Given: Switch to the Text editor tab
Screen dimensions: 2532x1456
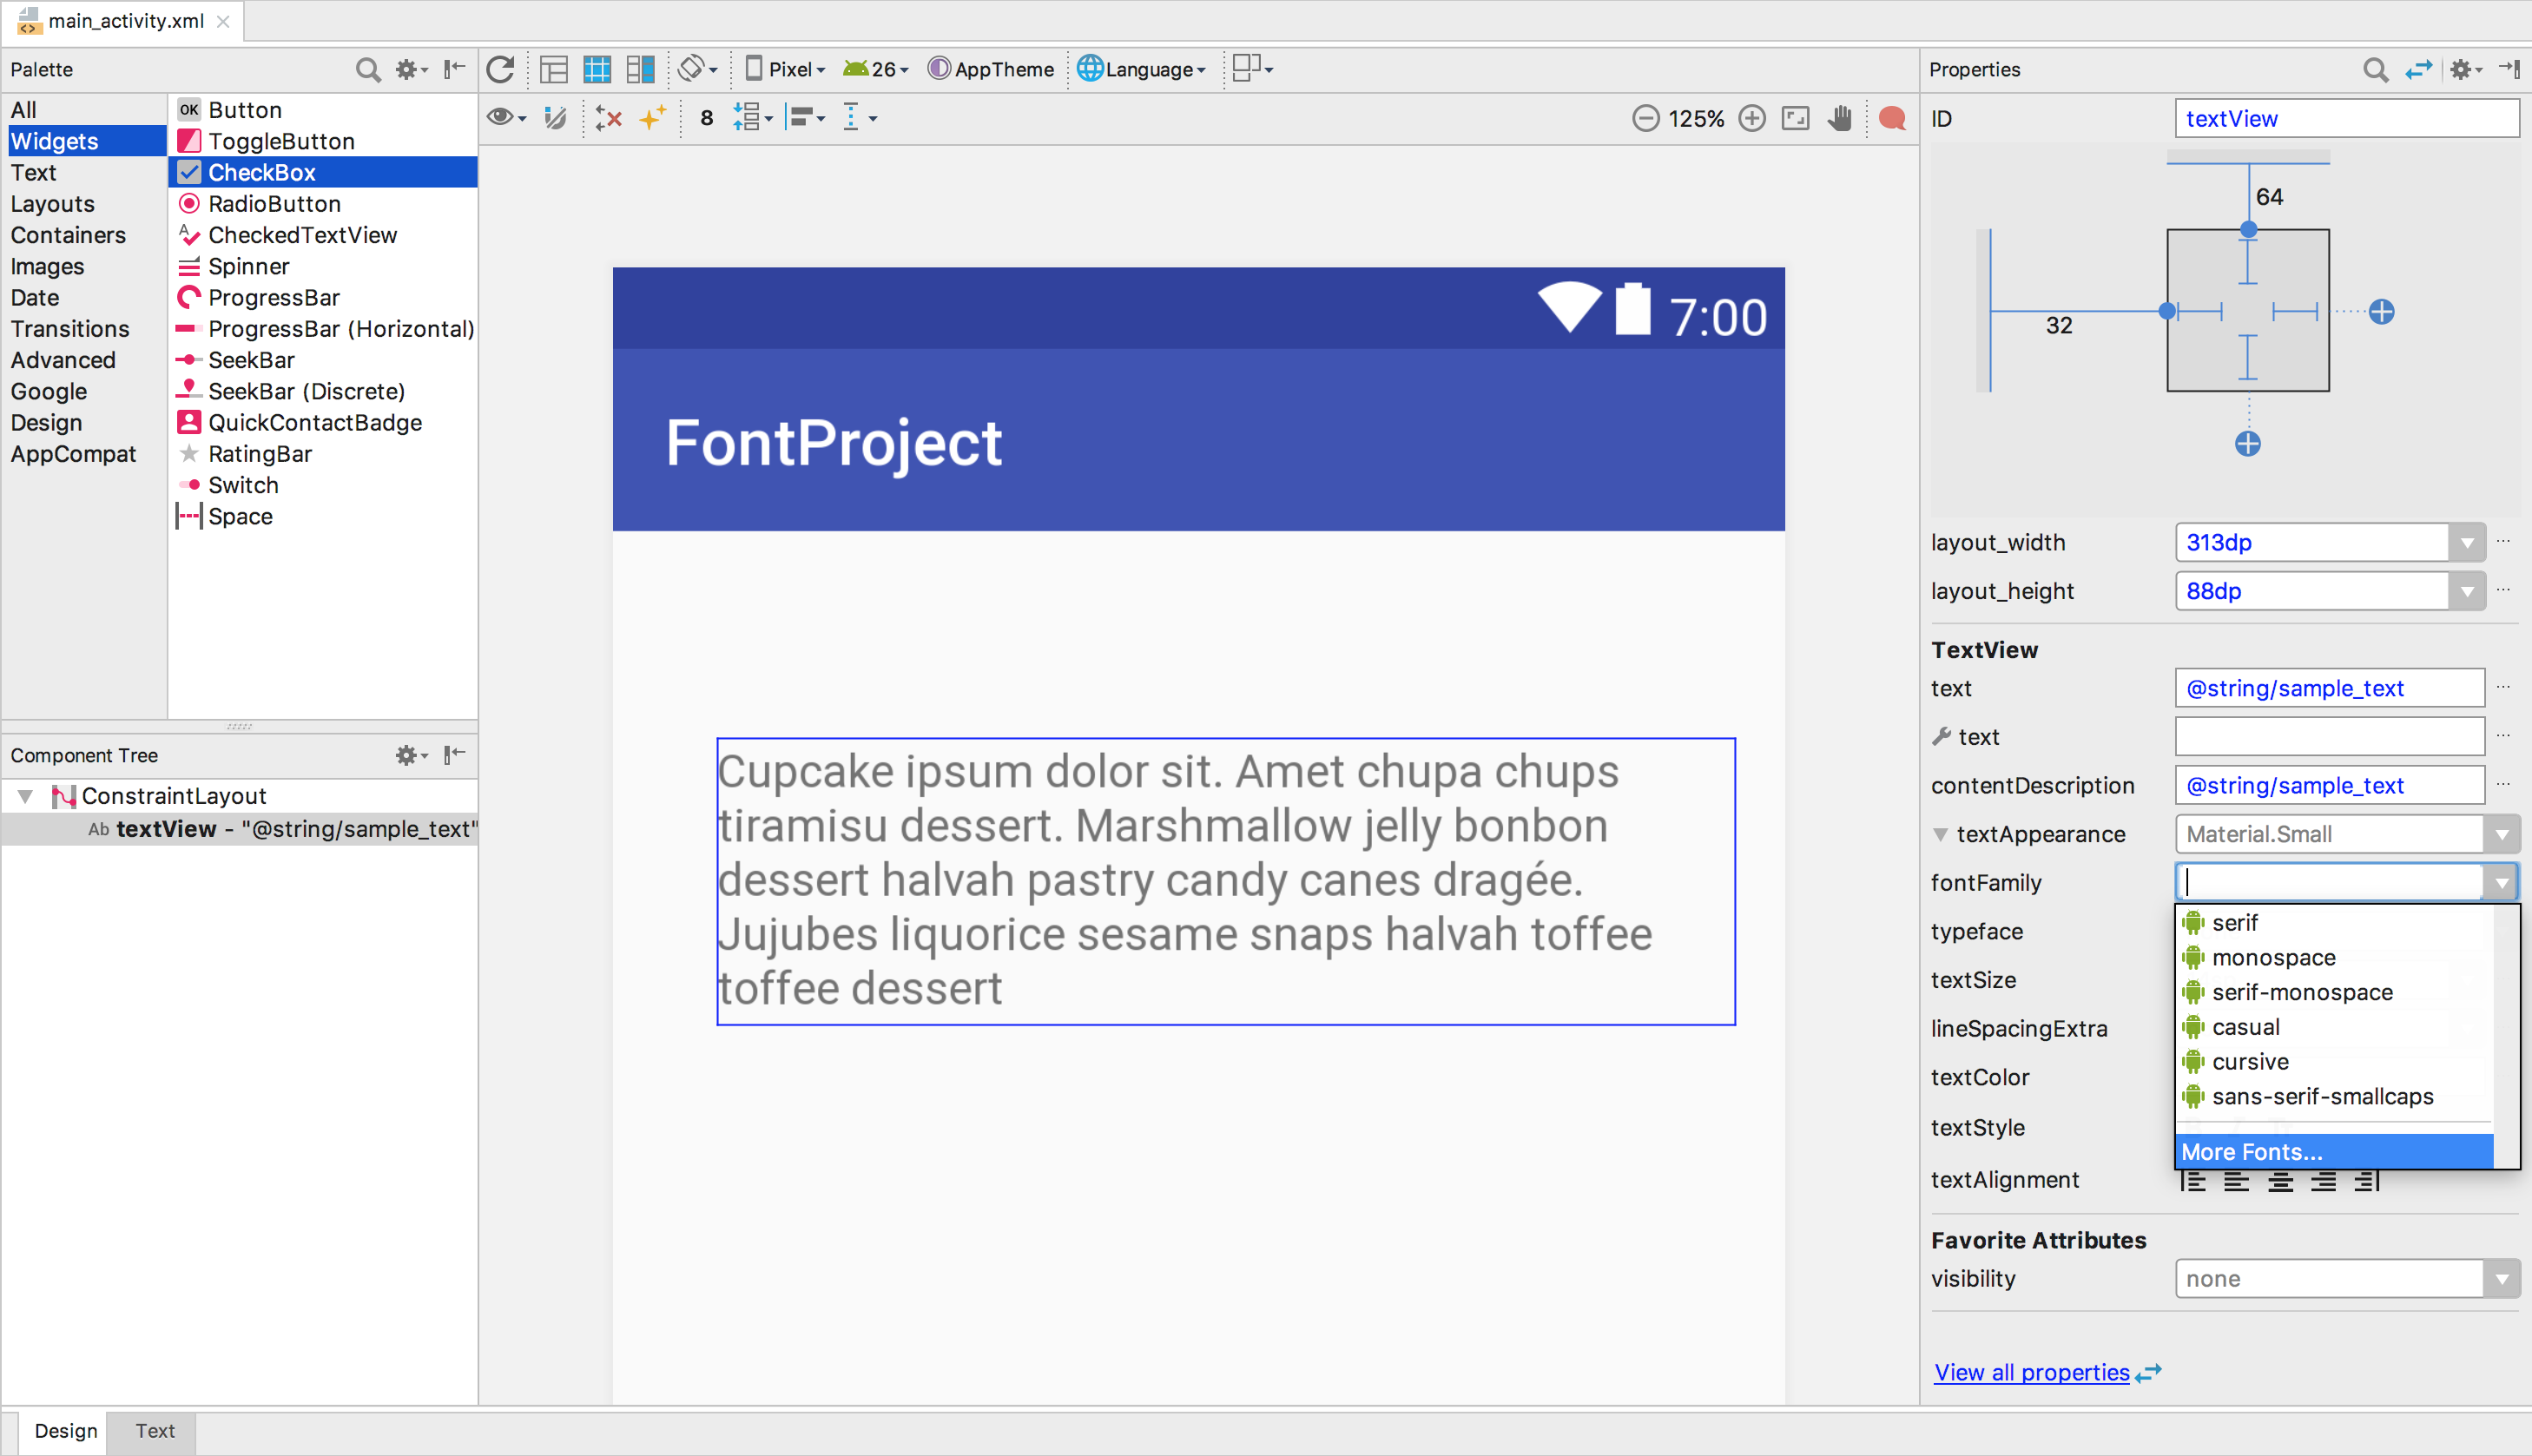Looking at the screenshot, I should (x=154, y=1431).
